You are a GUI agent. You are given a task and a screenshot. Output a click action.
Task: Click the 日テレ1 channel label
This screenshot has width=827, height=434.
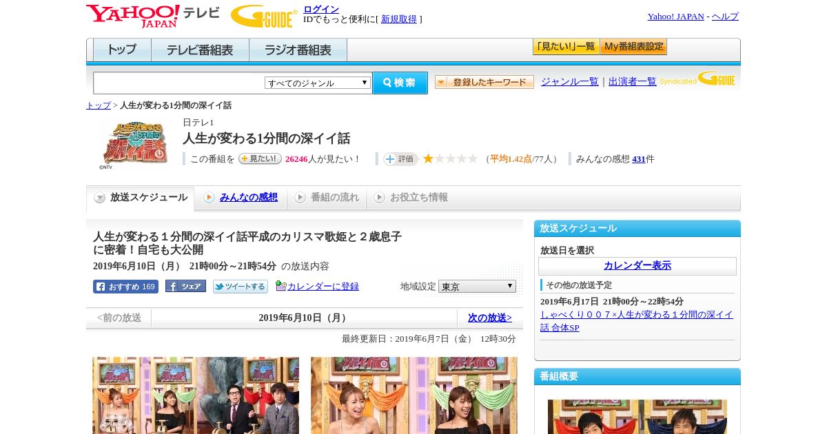click(198, 123)
